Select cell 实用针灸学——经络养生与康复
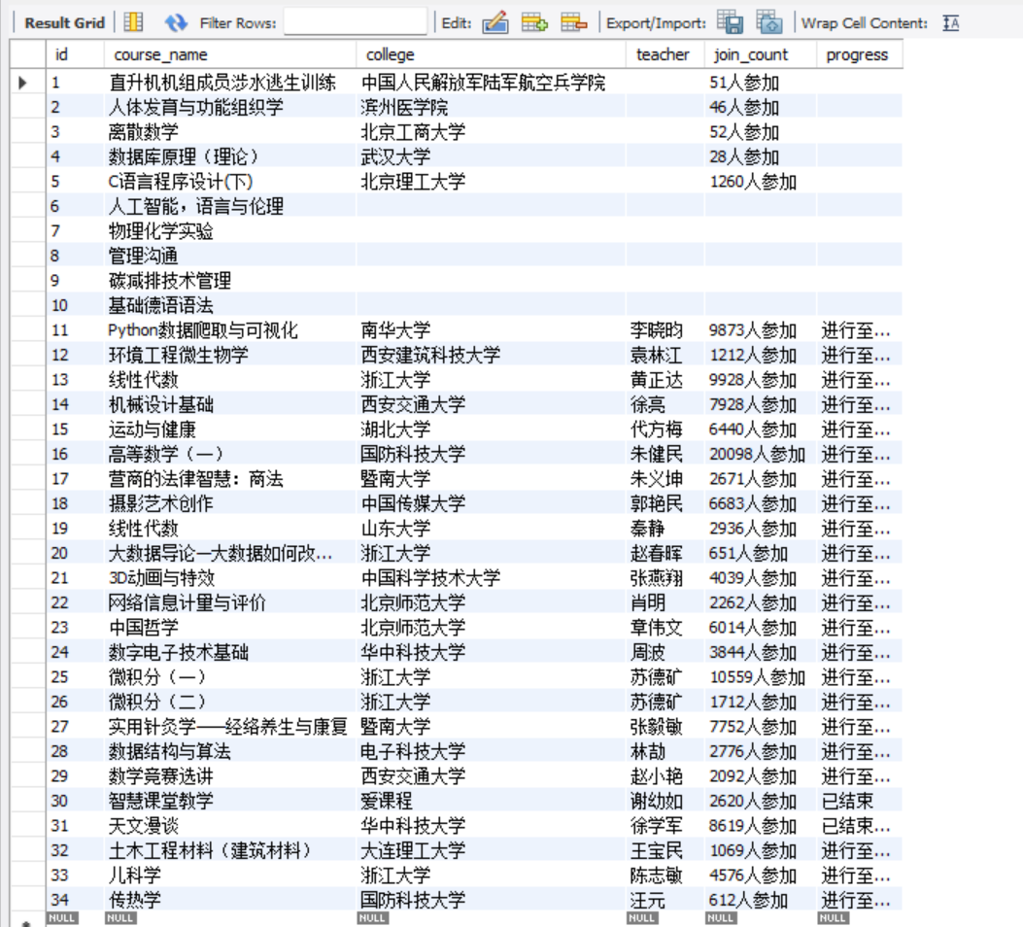The width and height of the screenshot is (1023, 927). pyautogui.click(x=230, y=727)
